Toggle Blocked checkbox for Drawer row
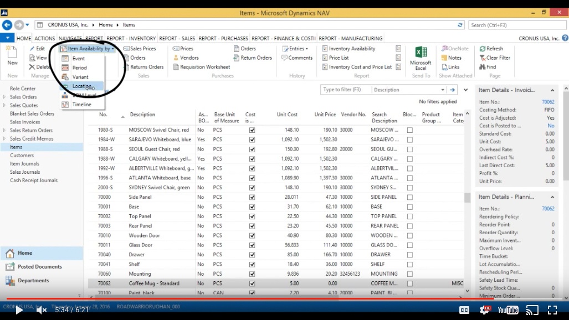Viewport: 569px width, 320px height. 409,255
